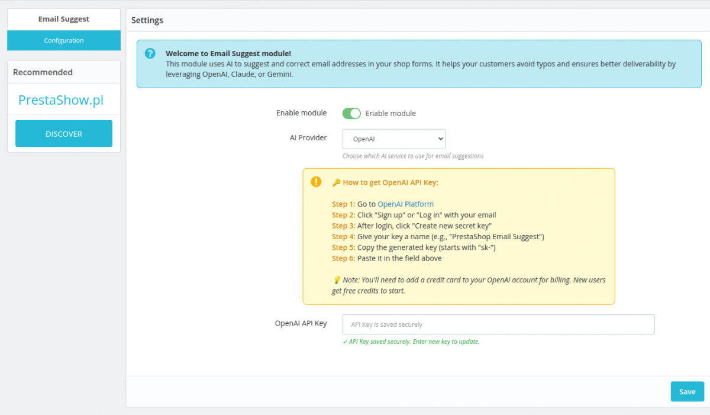Open the Configuration tab in the sidebar
710x415 pixels.
coord(64,40)
